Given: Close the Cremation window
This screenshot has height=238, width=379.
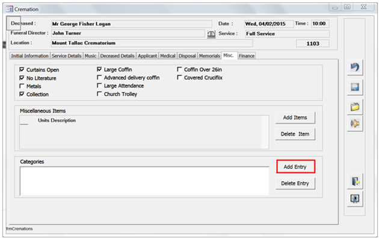Looking at the screenshot, I should [363, 7].
